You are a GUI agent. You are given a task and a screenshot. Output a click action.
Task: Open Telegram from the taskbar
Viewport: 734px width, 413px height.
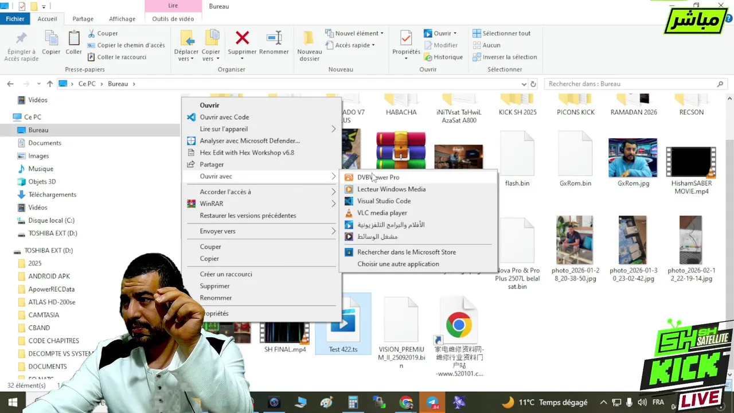coord(432,403)
